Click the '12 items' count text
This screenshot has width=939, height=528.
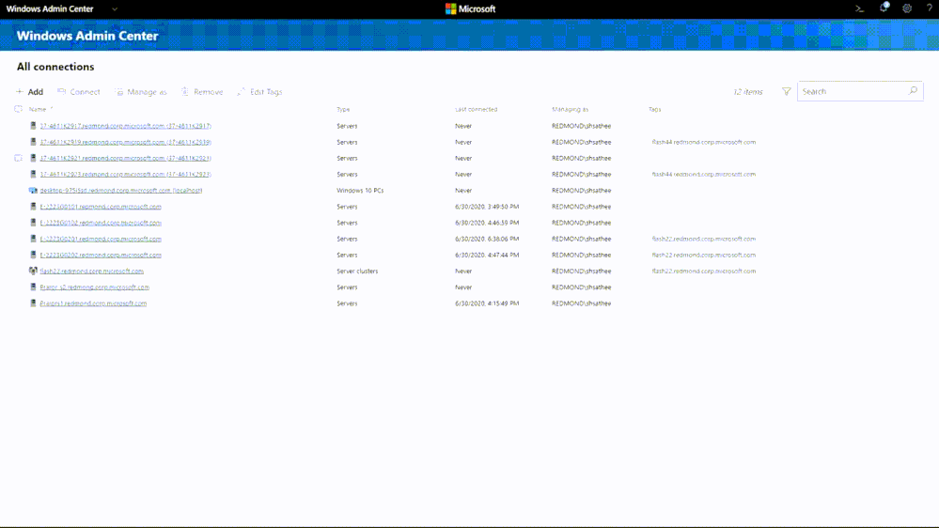click(748, 91)
